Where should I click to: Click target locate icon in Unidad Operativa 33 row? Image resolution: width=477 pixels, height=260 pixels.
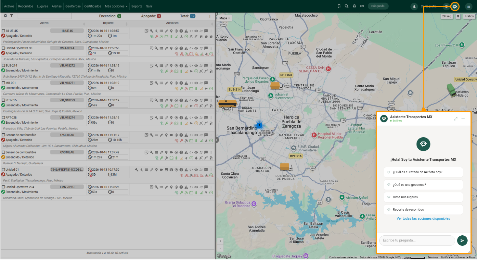[x=176, y=48]
